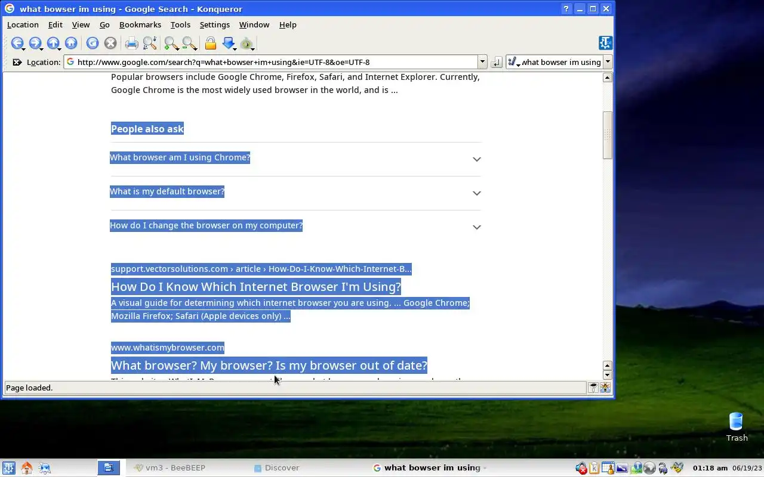Print the page with the printer icon
The height and width of the screenshot is (477, 764).
131,43
